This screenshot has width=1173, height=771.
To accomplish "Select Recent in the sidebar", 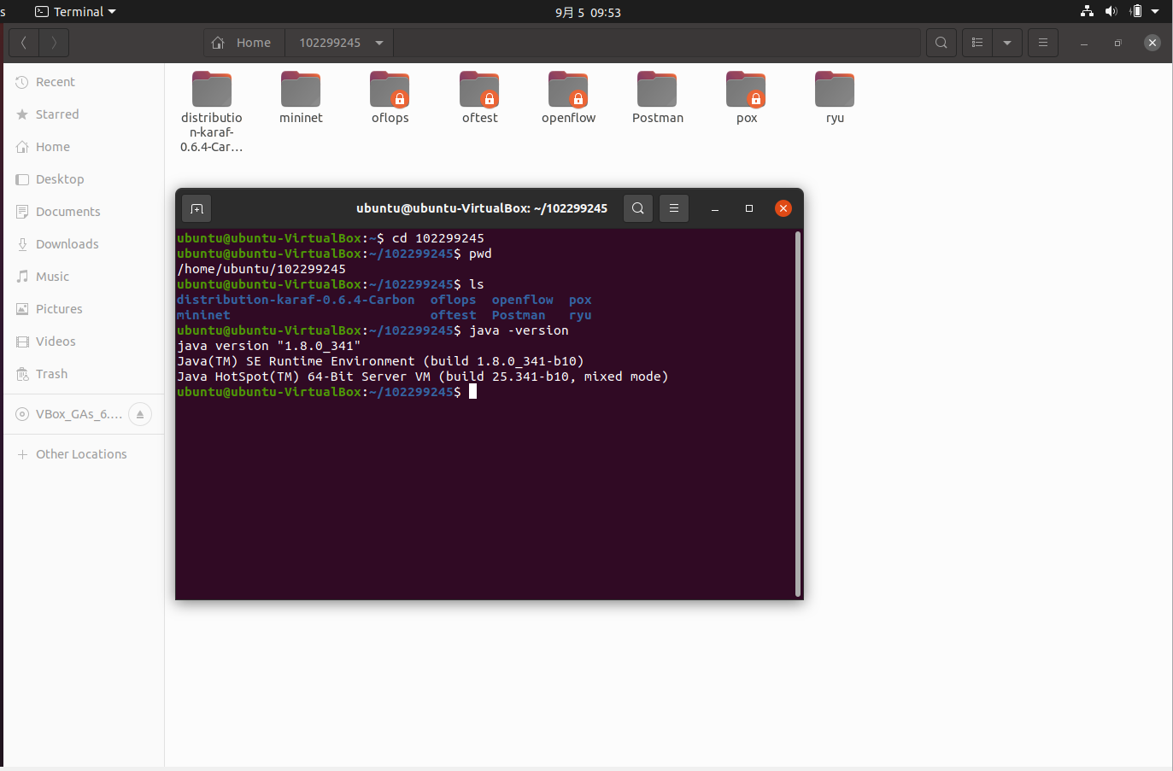I will 84,82.
